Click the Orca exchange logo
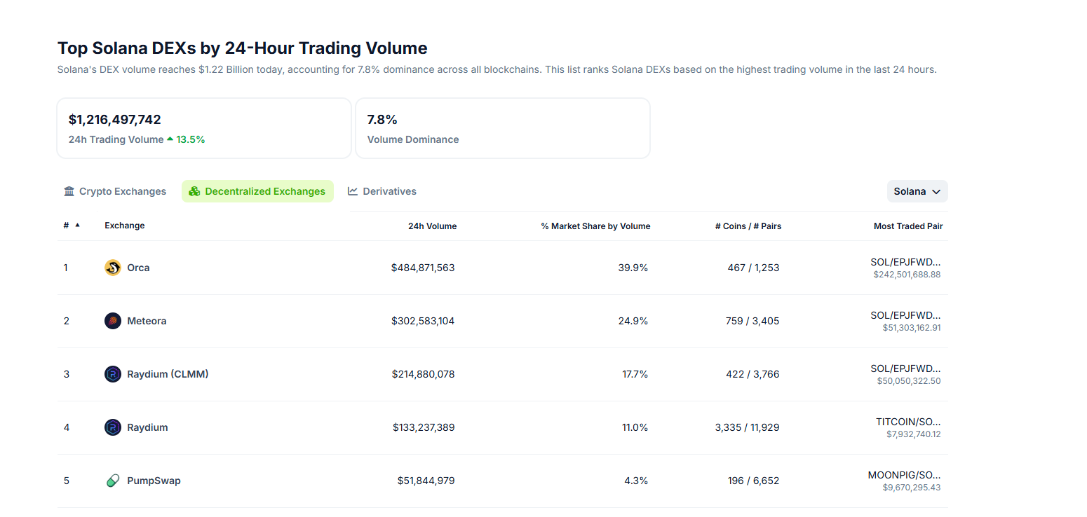Screen dimensions: 1087x517 tap(112, 267)
